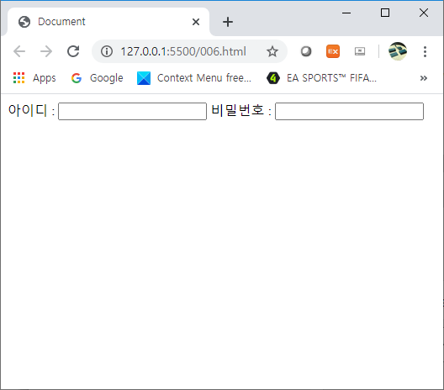Open the Google bookmark

(98, 78)
